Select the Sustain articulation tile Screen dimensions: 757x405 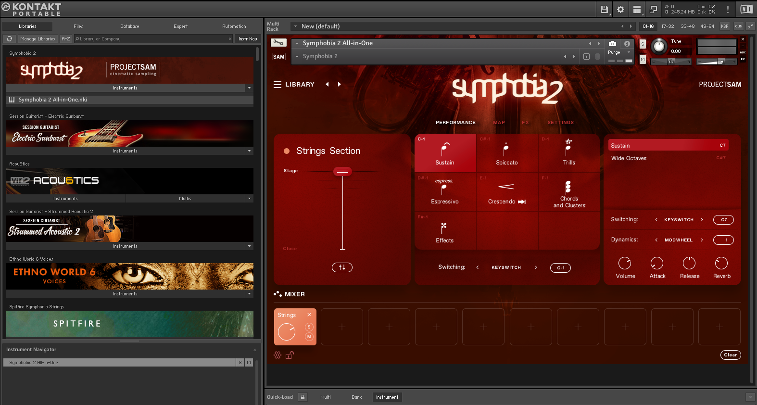coord(445,153)
